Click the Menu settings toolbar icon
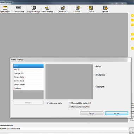 (47, 8)
